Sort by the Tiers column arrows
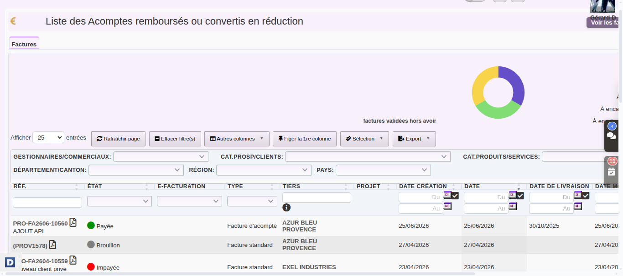Screen dimensions: 623x276 (x=346, y=186)
